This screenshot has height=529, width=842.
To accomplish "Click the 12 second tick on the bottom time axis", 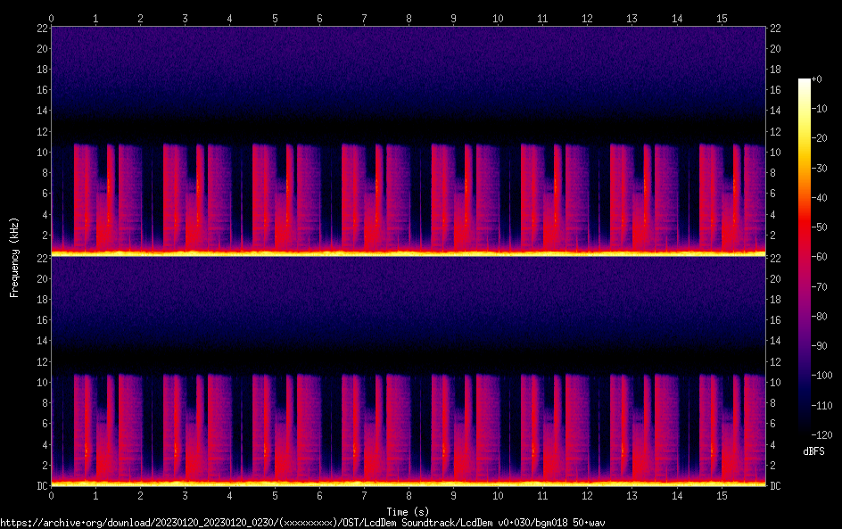I will pyautogui.click(x=587, y=494).
